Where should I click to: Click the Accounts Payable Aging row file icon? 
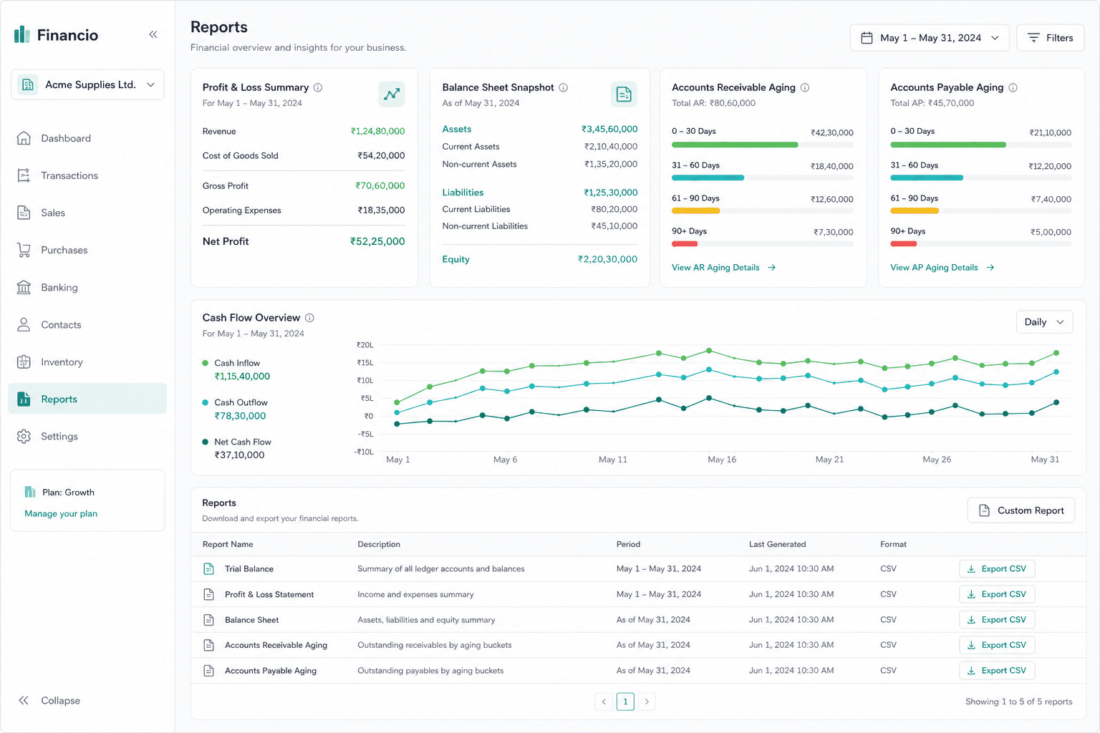pyautogui.click(x=209, y=671)
